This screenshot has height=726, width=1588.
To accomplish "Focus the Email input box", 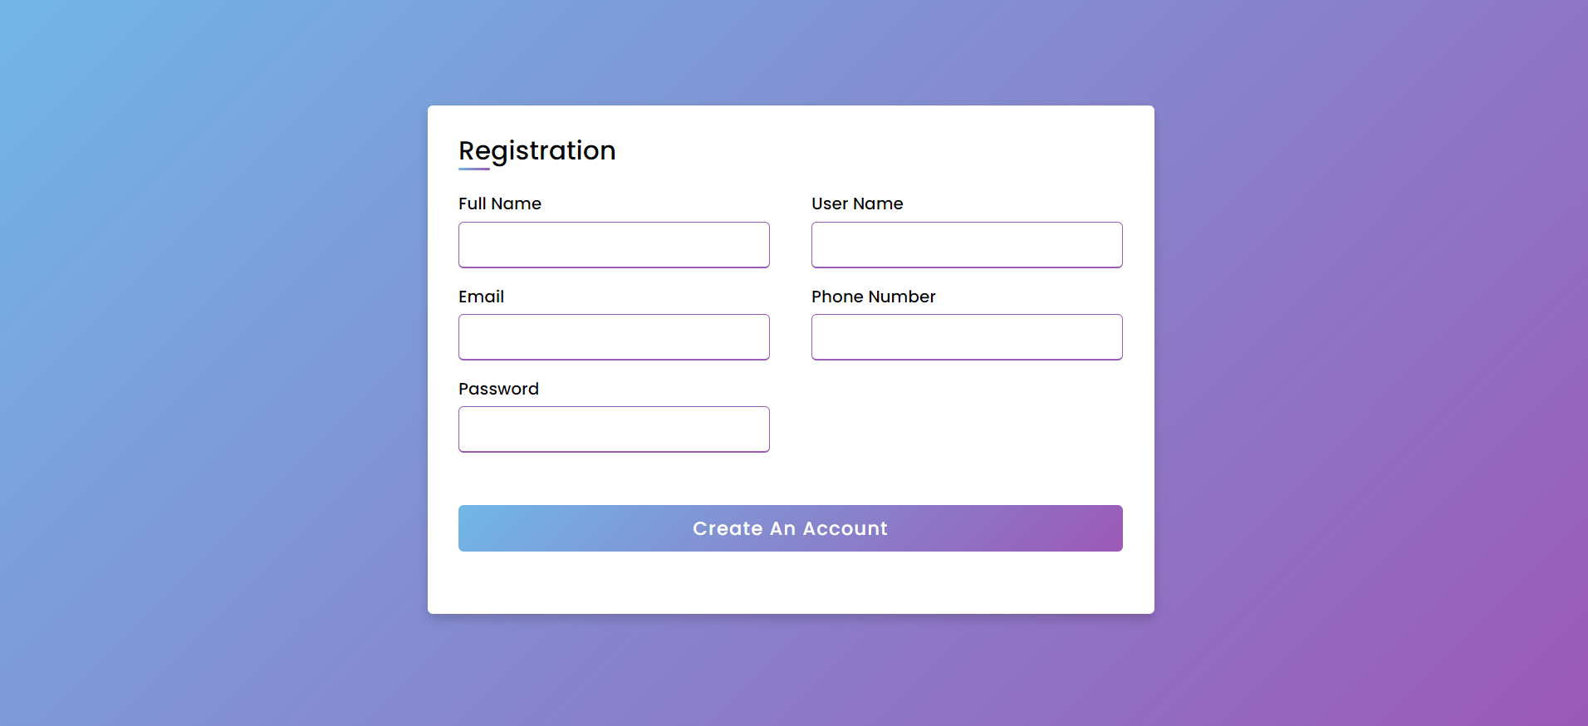I will (x=613, y=336).
